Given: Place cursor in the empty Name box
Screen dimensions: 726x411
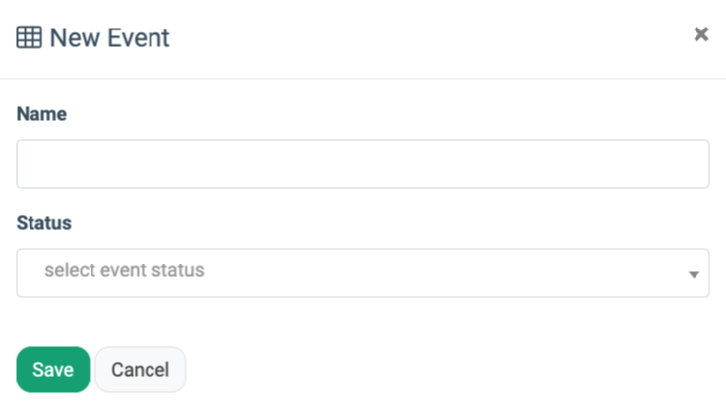Looking at the screenshot, I should tap(362, 163).
